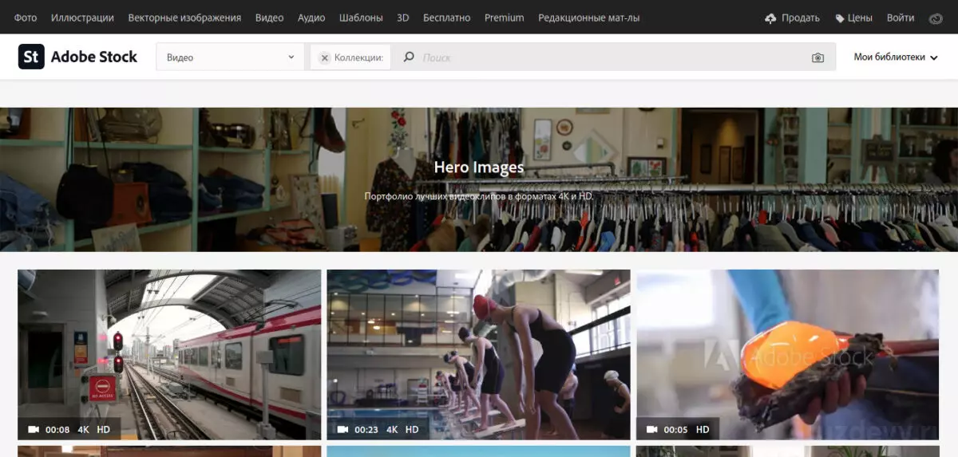The width and height of the screenshot is (958, 457).
Task: Open visual search via camera icon
Action: click(x=817, y=57)
